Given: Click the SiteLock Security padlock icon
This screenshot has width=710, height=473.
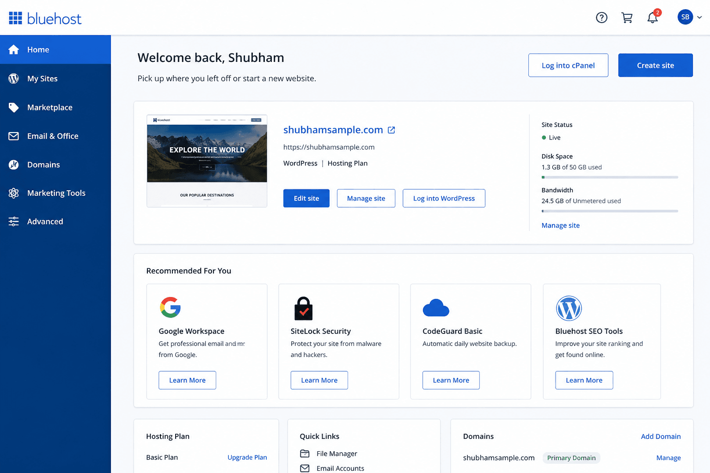Looking at the screenshot, I should click(304, 308).
